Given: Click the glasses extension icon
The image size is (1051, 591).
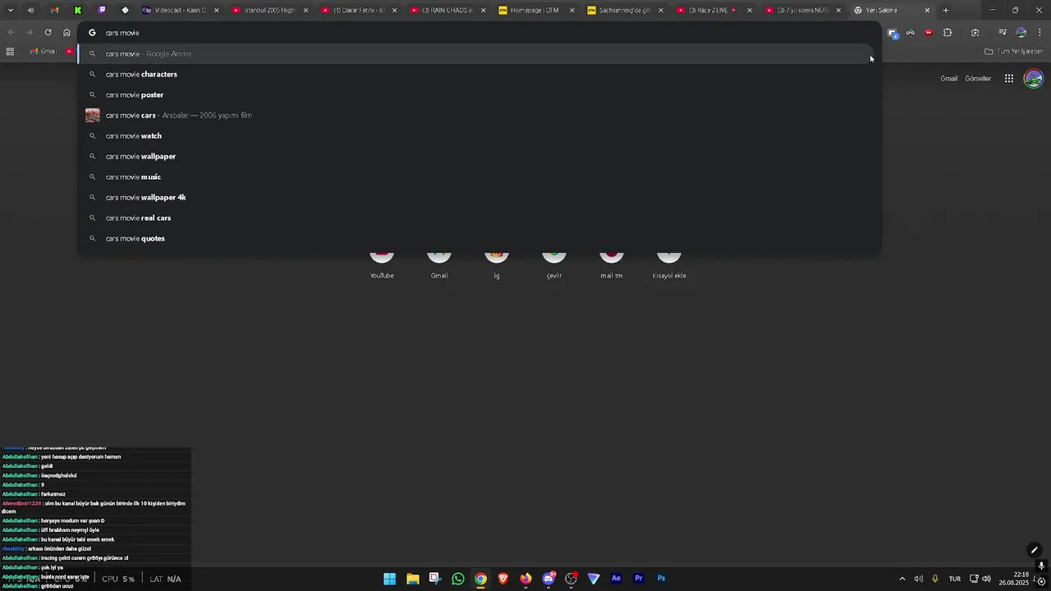Looking at the screenshot, I should point(911,33).
